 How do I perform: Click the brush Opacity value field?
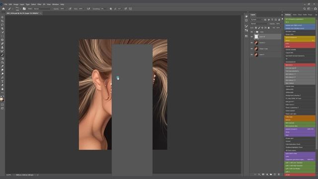pos(62,9)
